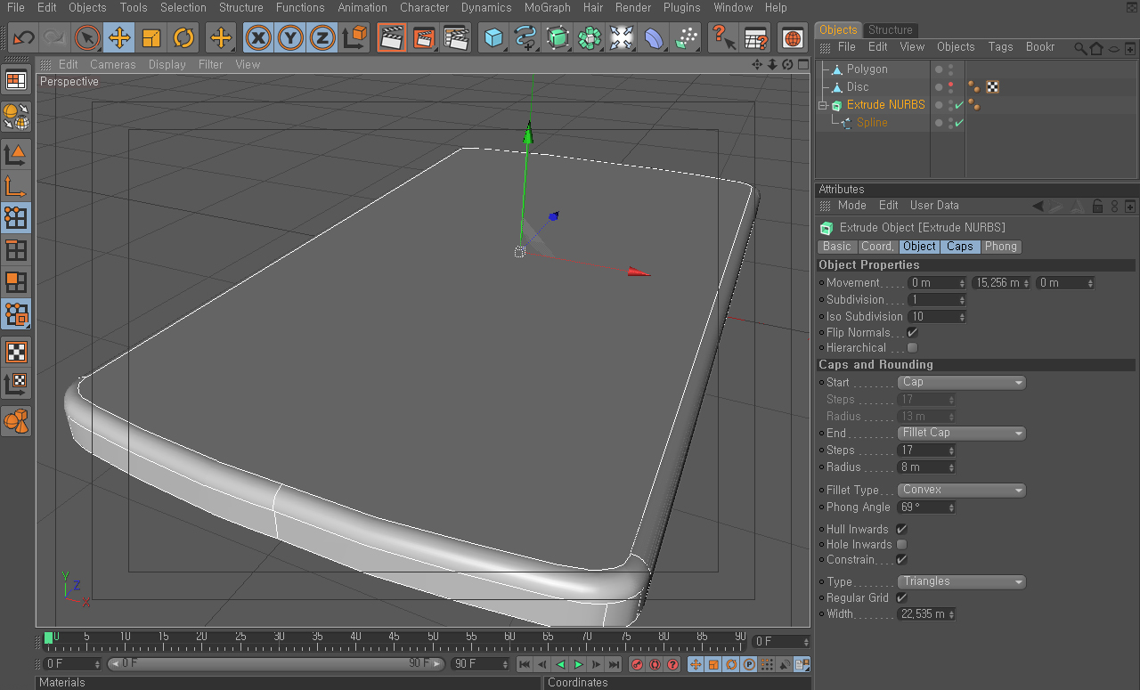1140x690 pixels.
Task: Switch to the Structure tab
Action: [890, 29]
